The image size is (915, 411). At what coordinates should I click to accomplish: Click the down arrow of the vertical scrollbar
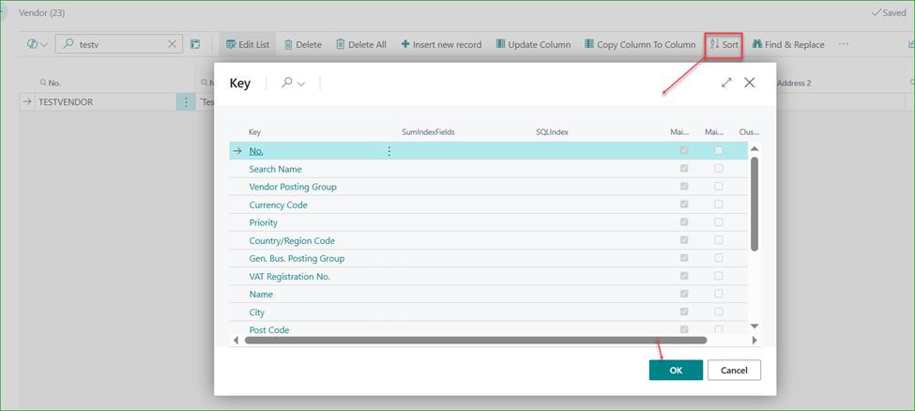[754, 326]
